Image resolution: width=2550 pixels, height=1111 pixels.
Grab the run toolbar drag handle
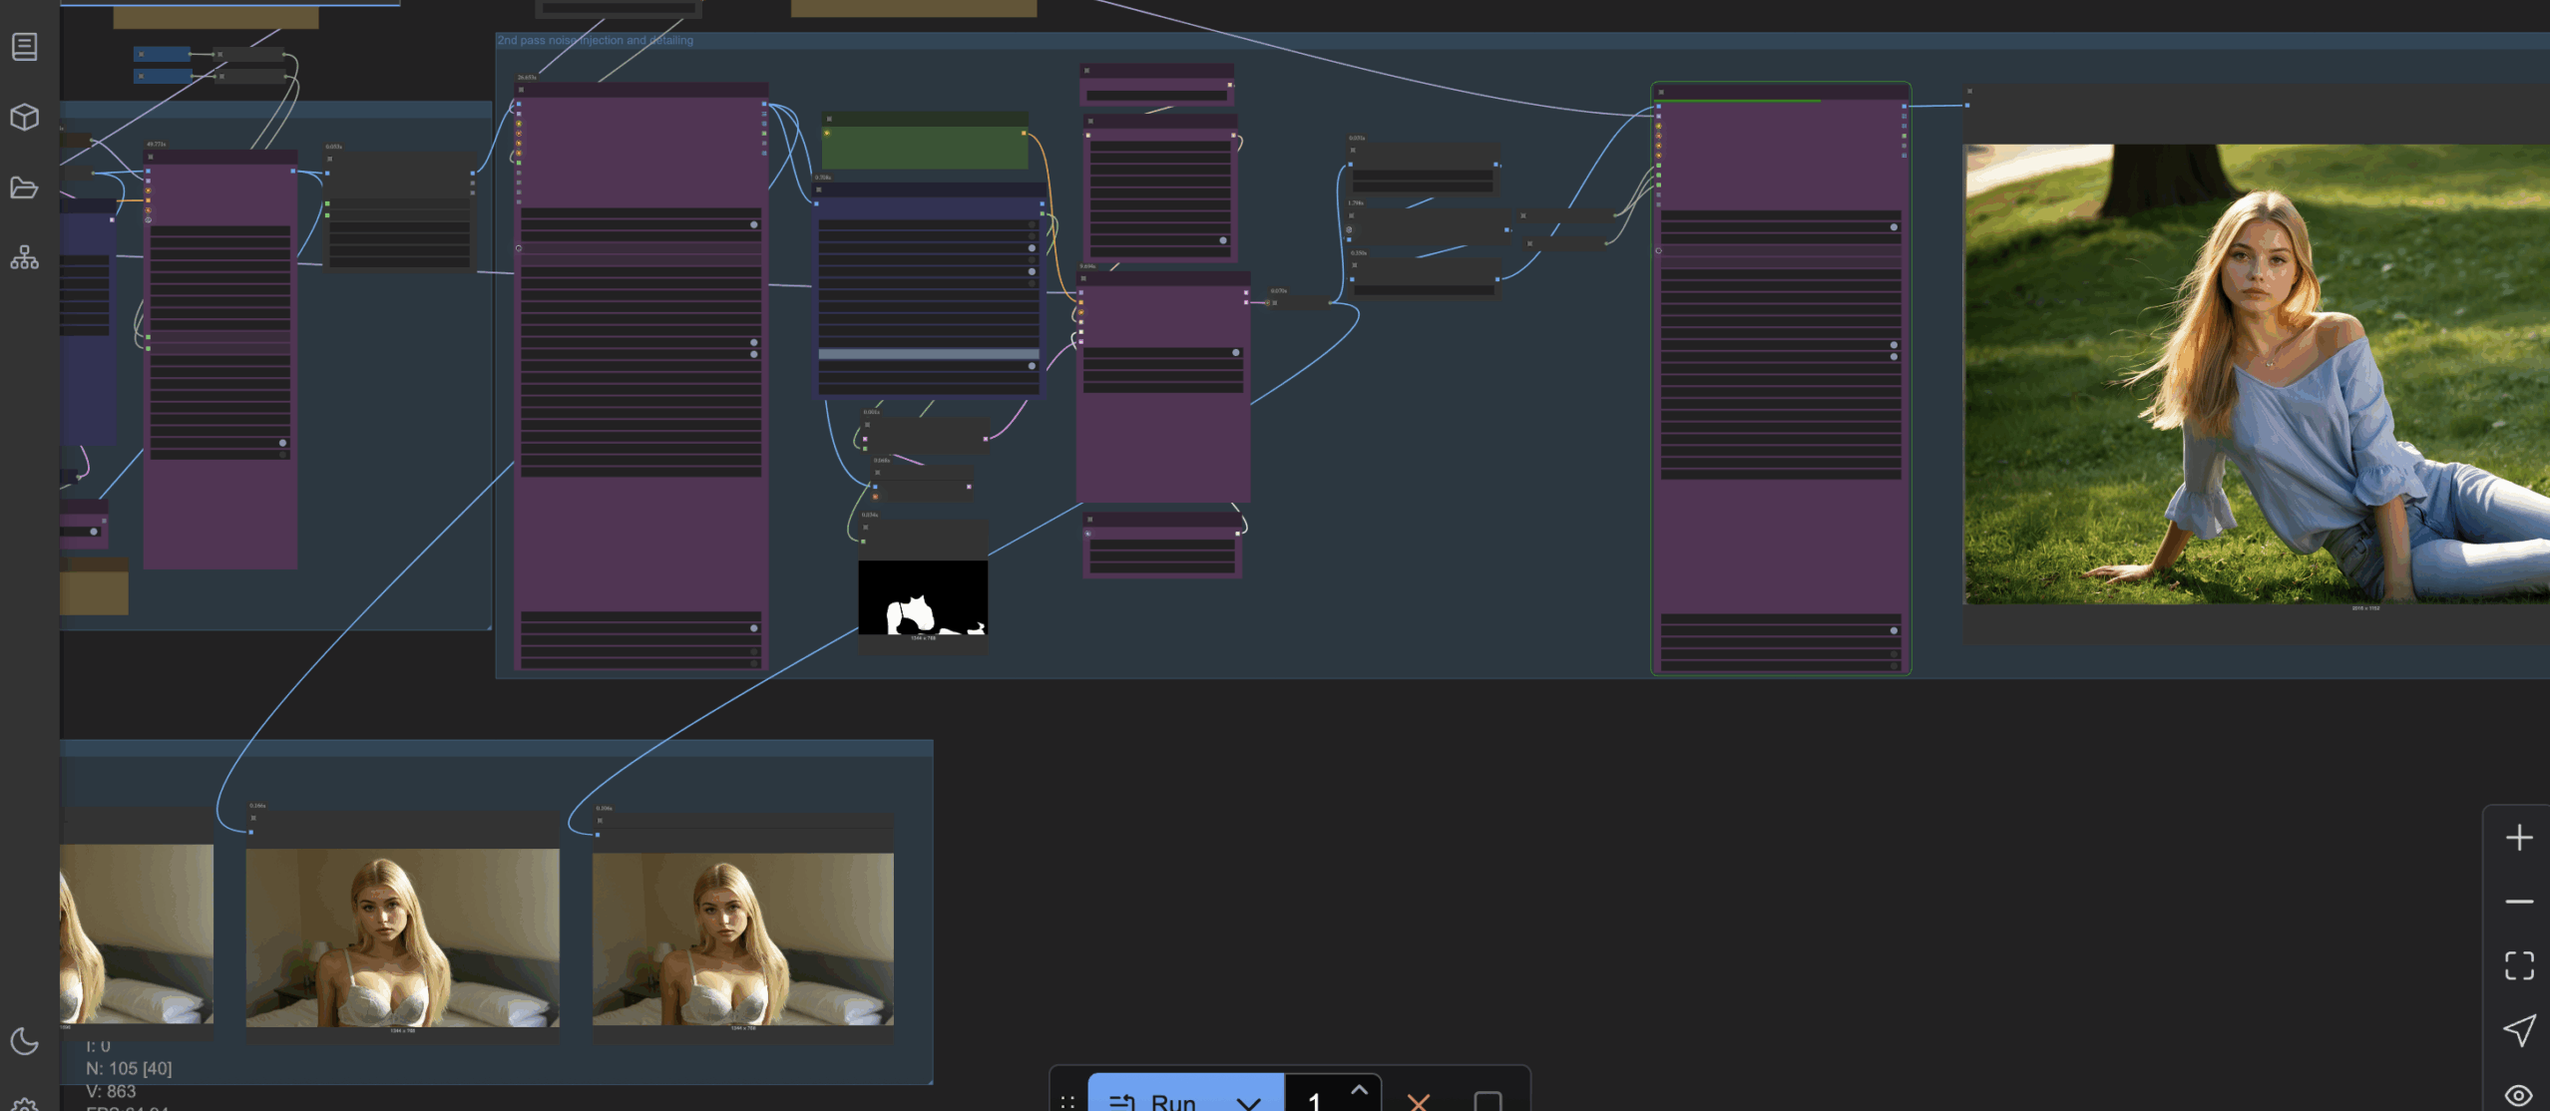pos(1067,1101)
